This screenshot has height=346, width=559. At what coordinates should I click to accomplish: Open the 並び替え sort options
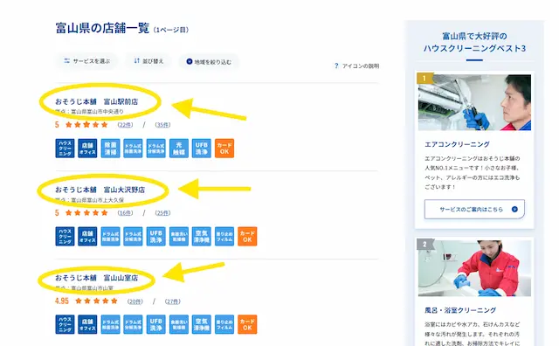point(148,61)
